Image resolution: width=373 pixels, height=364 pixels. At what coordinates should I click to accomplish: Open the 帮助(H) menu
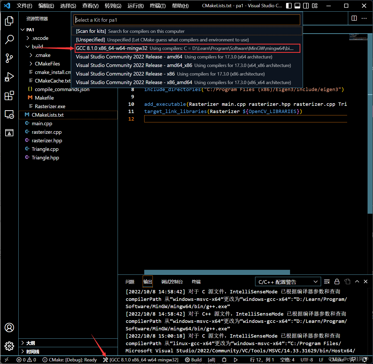tap(180, 6)
